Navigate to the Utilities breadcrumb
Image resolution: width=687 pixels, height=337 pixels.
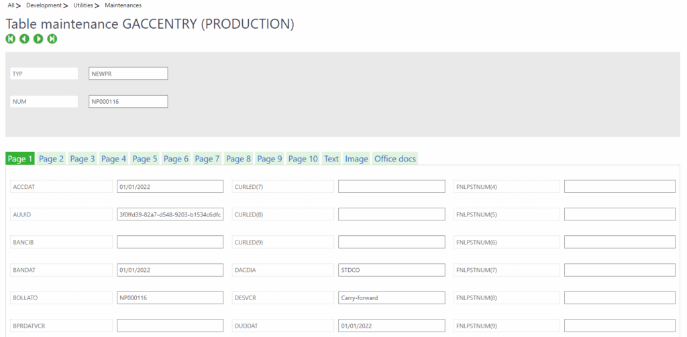pos(83,5)
